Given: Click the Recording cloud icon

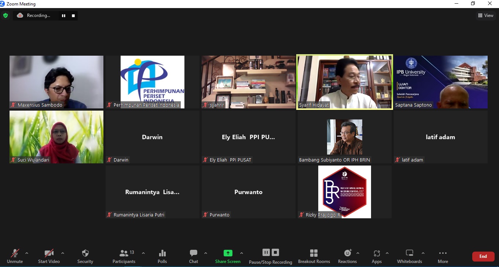Looking at the screenshot, I should coord(20,15).
